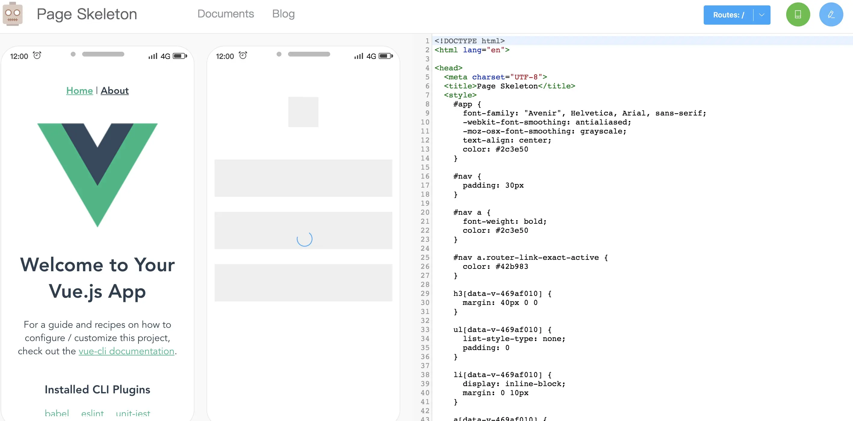Click the loading spinner in skeleton preview

click(304, 239)
